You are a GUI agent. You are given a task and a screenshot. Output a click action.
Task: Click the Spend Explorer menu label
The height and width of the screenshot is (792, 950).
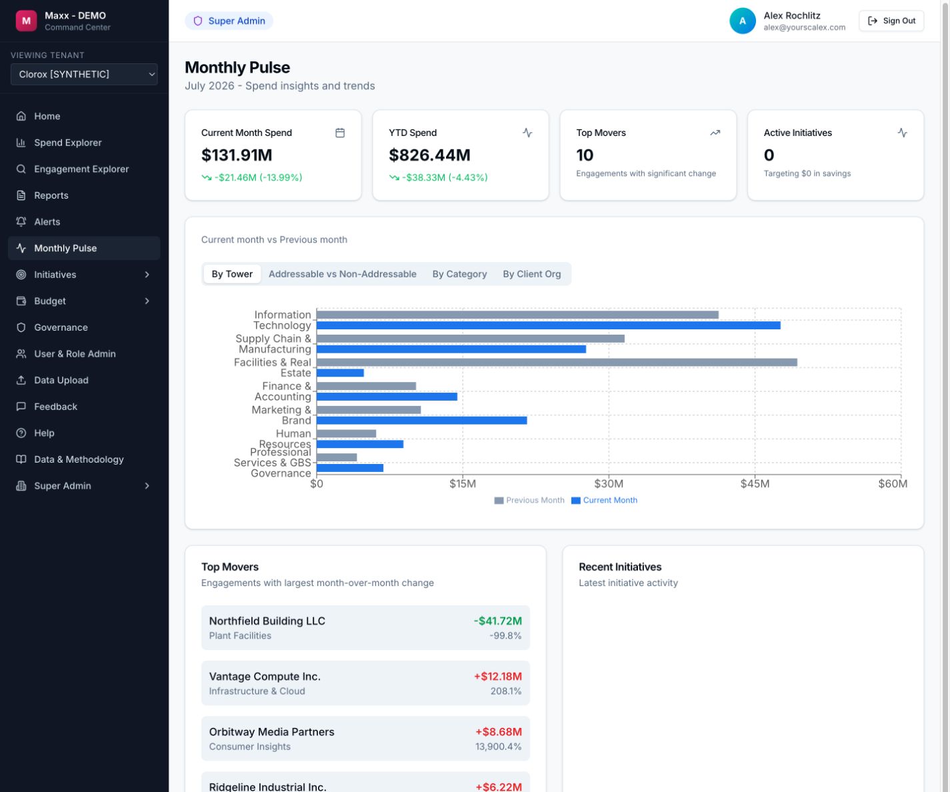click(68, 143)
